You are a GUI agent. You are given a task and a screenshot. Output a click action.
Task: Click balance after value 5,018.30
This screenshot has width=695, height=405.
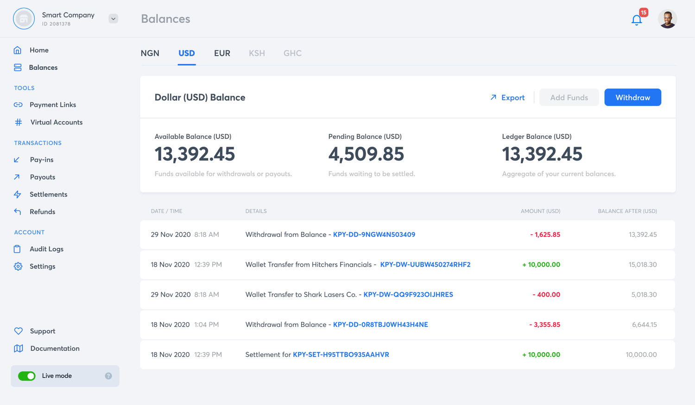coord(644,294)
